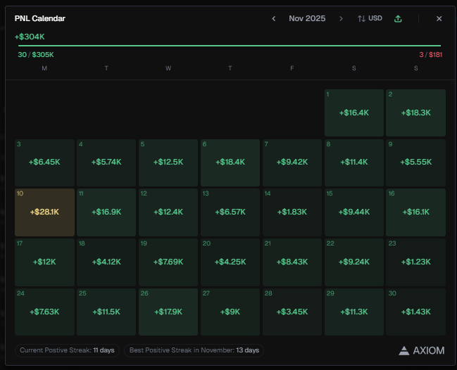Click day 27 cell with +$9K
457x370 pixels.
[230, 312]
